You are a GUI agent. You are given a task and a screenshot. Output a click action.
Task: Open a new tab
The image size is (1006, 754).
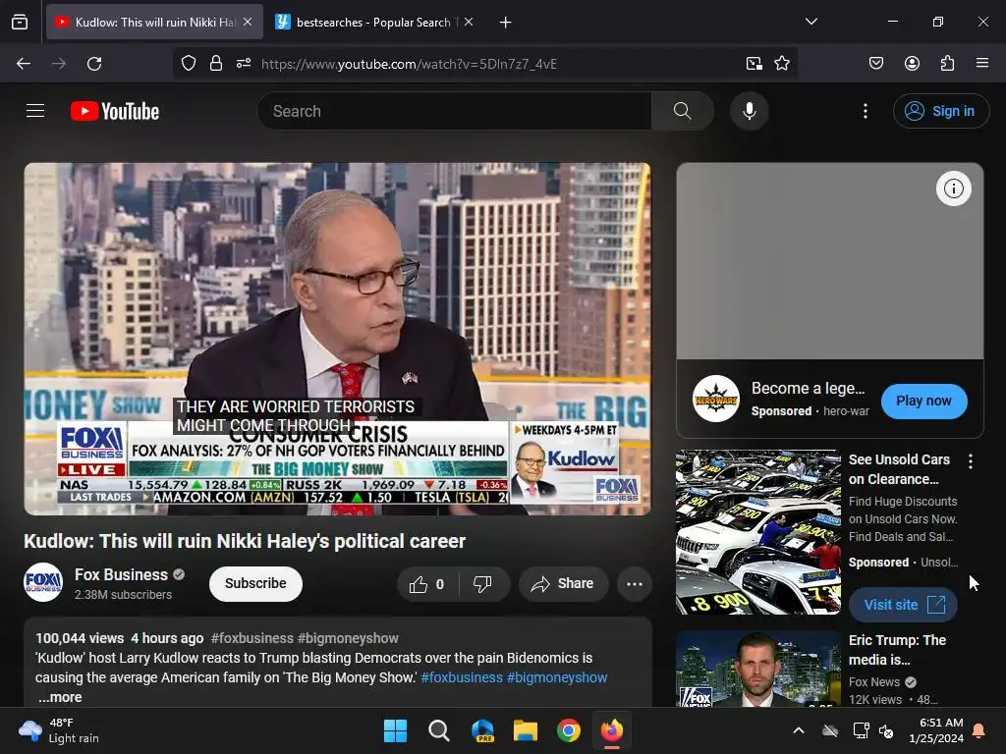click(x=506, y=23)
